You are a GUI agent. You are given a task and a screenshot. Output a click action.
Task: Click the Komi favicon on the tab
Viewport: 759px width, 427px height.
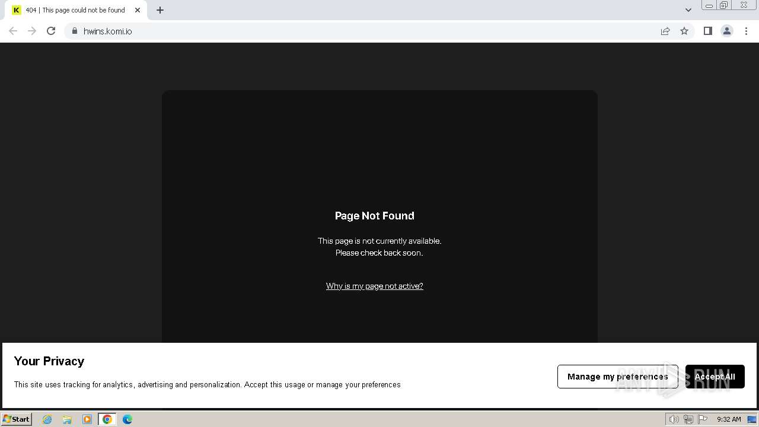pyautogui.click(x=17, y=10)
